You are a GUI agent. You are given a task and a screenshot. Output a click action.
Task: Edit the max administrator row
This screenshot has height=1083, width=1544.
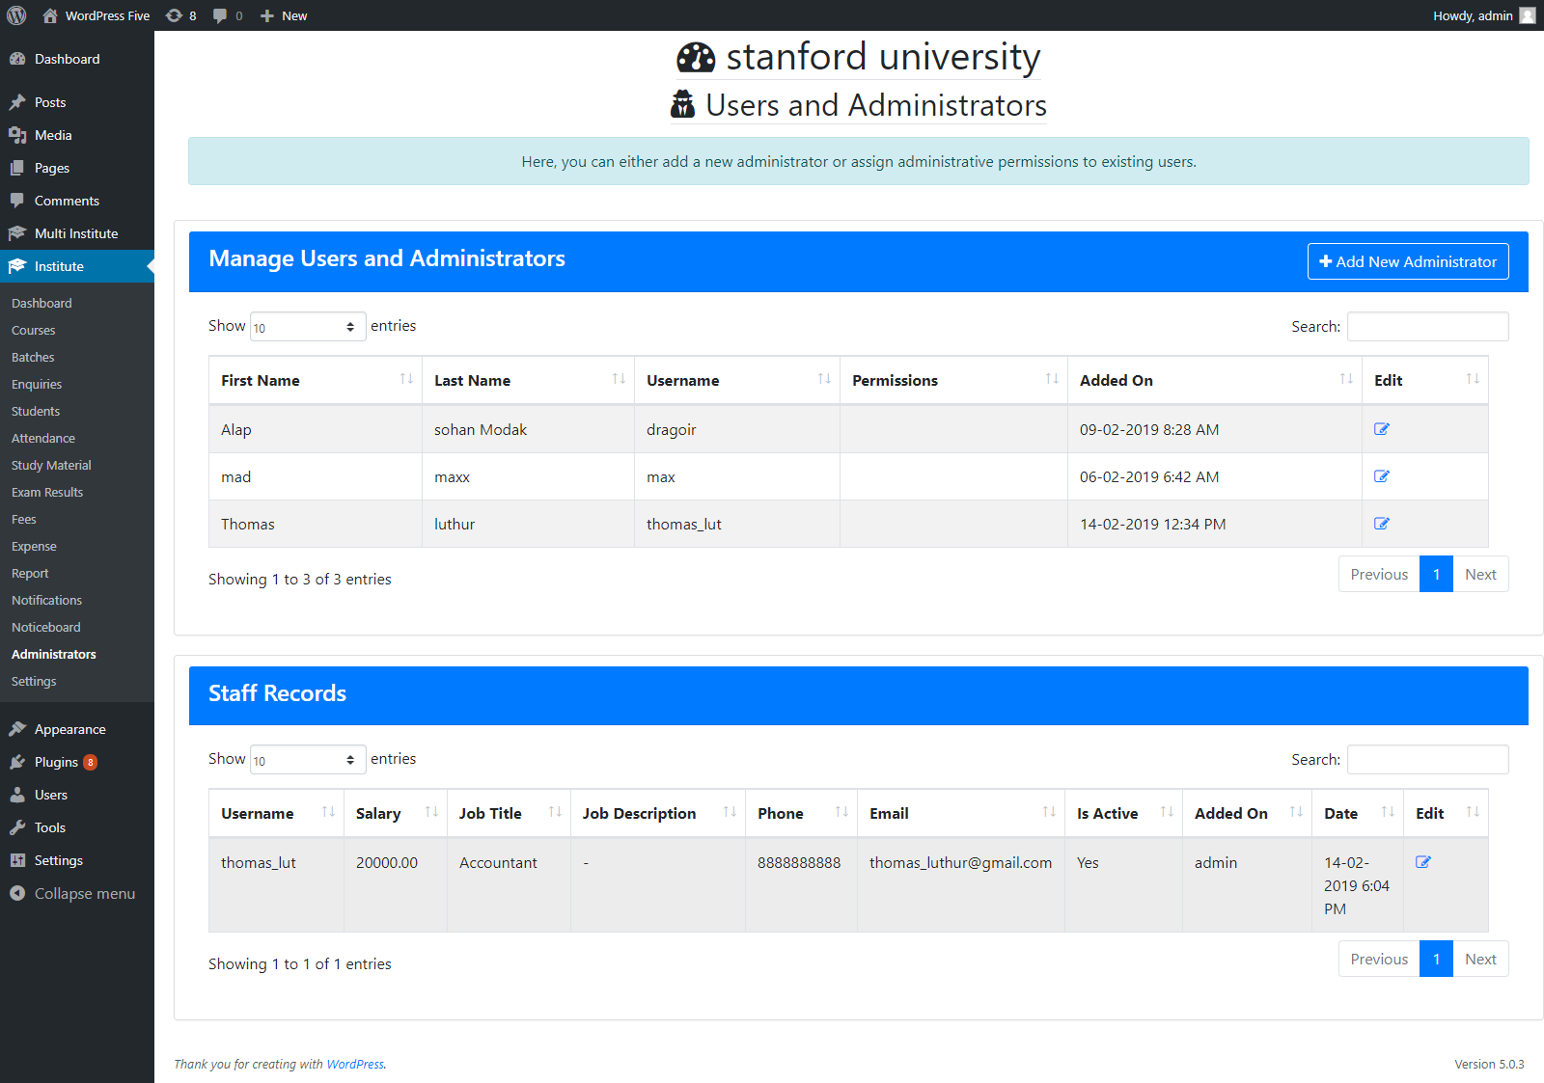(1382, 476)
